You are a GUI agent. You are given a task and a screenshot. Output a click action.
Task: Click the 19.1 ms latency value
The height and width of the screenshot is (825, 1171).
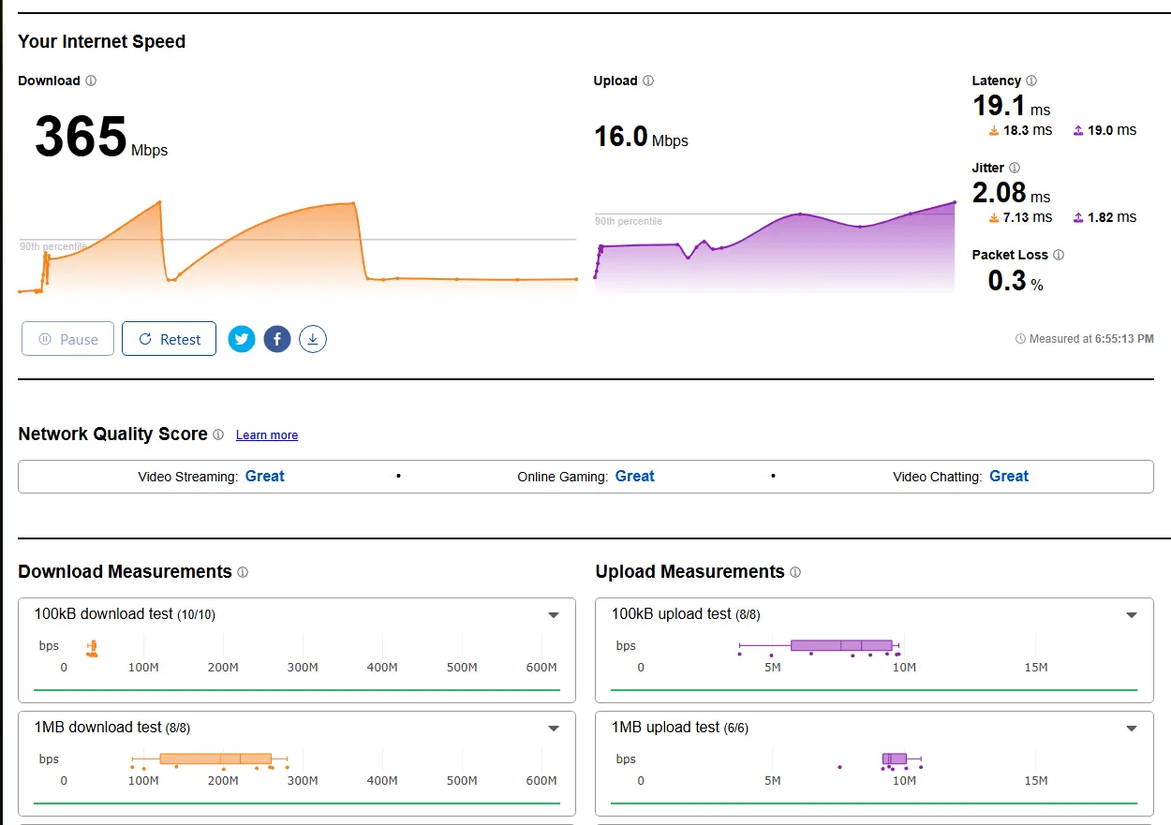1011,105
